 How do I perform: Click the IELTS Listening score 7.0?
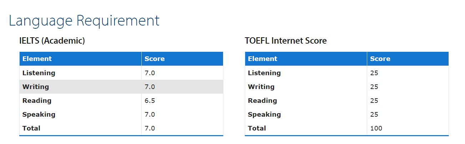pyautogui.click(x=150, y=73)
